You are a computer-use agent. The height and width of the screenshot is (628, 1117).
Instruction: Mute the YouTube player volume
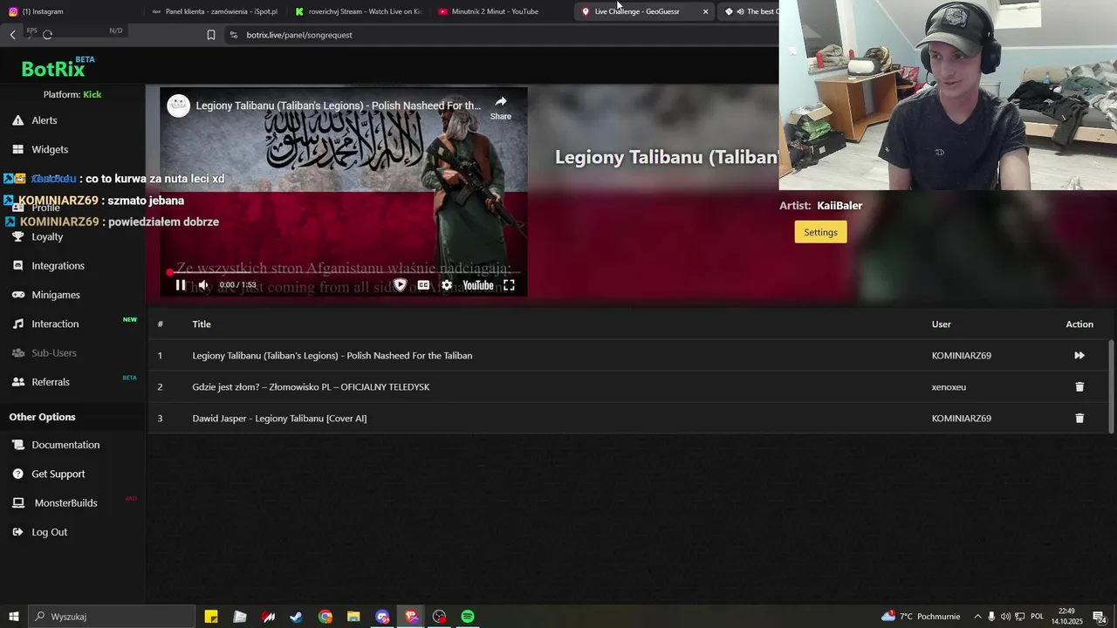coord(203,284)
